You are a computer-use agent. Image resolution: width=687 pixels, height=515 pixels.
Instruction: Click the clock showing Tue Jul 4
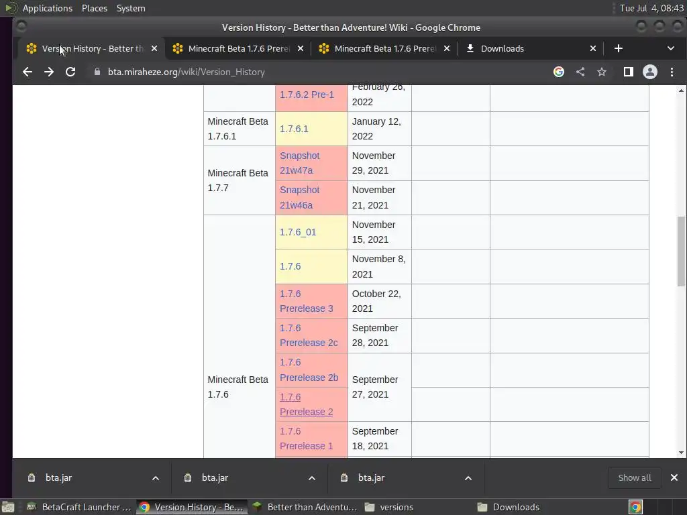pyautogui.click(x=651, y=8)
